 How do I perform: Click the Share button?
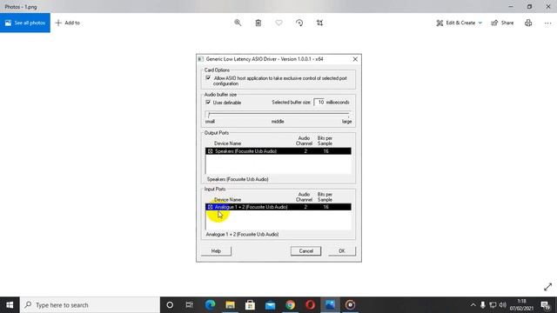(502, 23)
